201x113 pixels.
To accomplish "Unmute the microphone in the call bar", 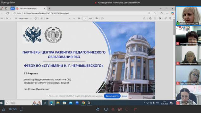I will [113, 109].
